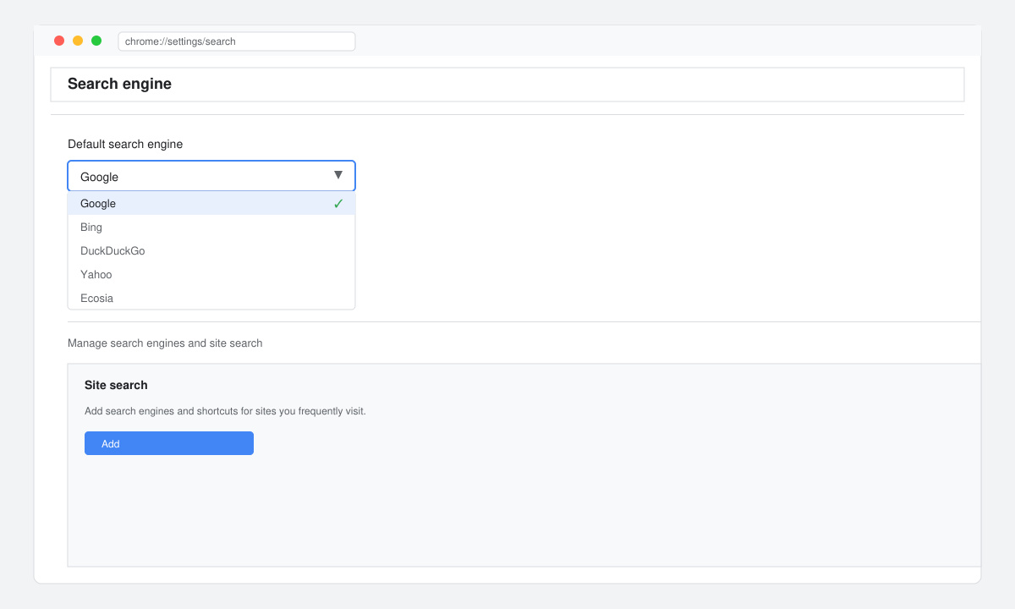Select Yahoo from the engine options
This screenshot has width=1015, height=609.
211,274
